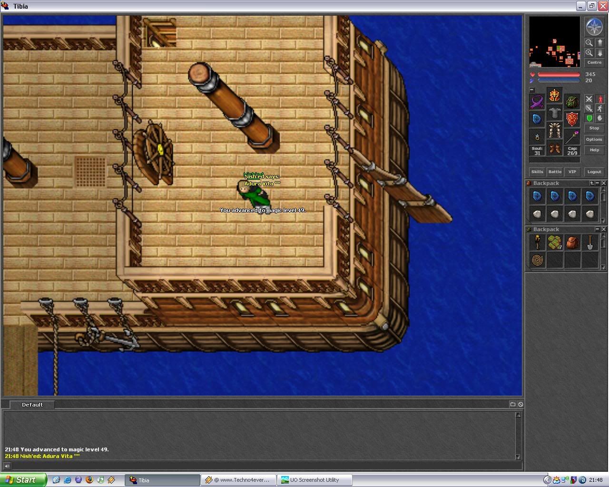Select the chain armor slot
This screenshot has width=609, height=487.
pyautogui.click(x=555, y=113)
